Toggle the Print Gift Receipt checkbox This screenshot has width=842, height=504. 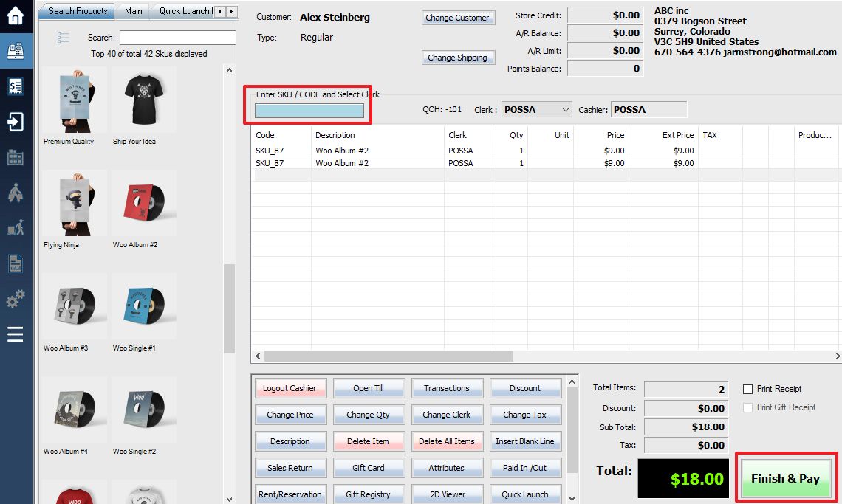coord(747,407)
